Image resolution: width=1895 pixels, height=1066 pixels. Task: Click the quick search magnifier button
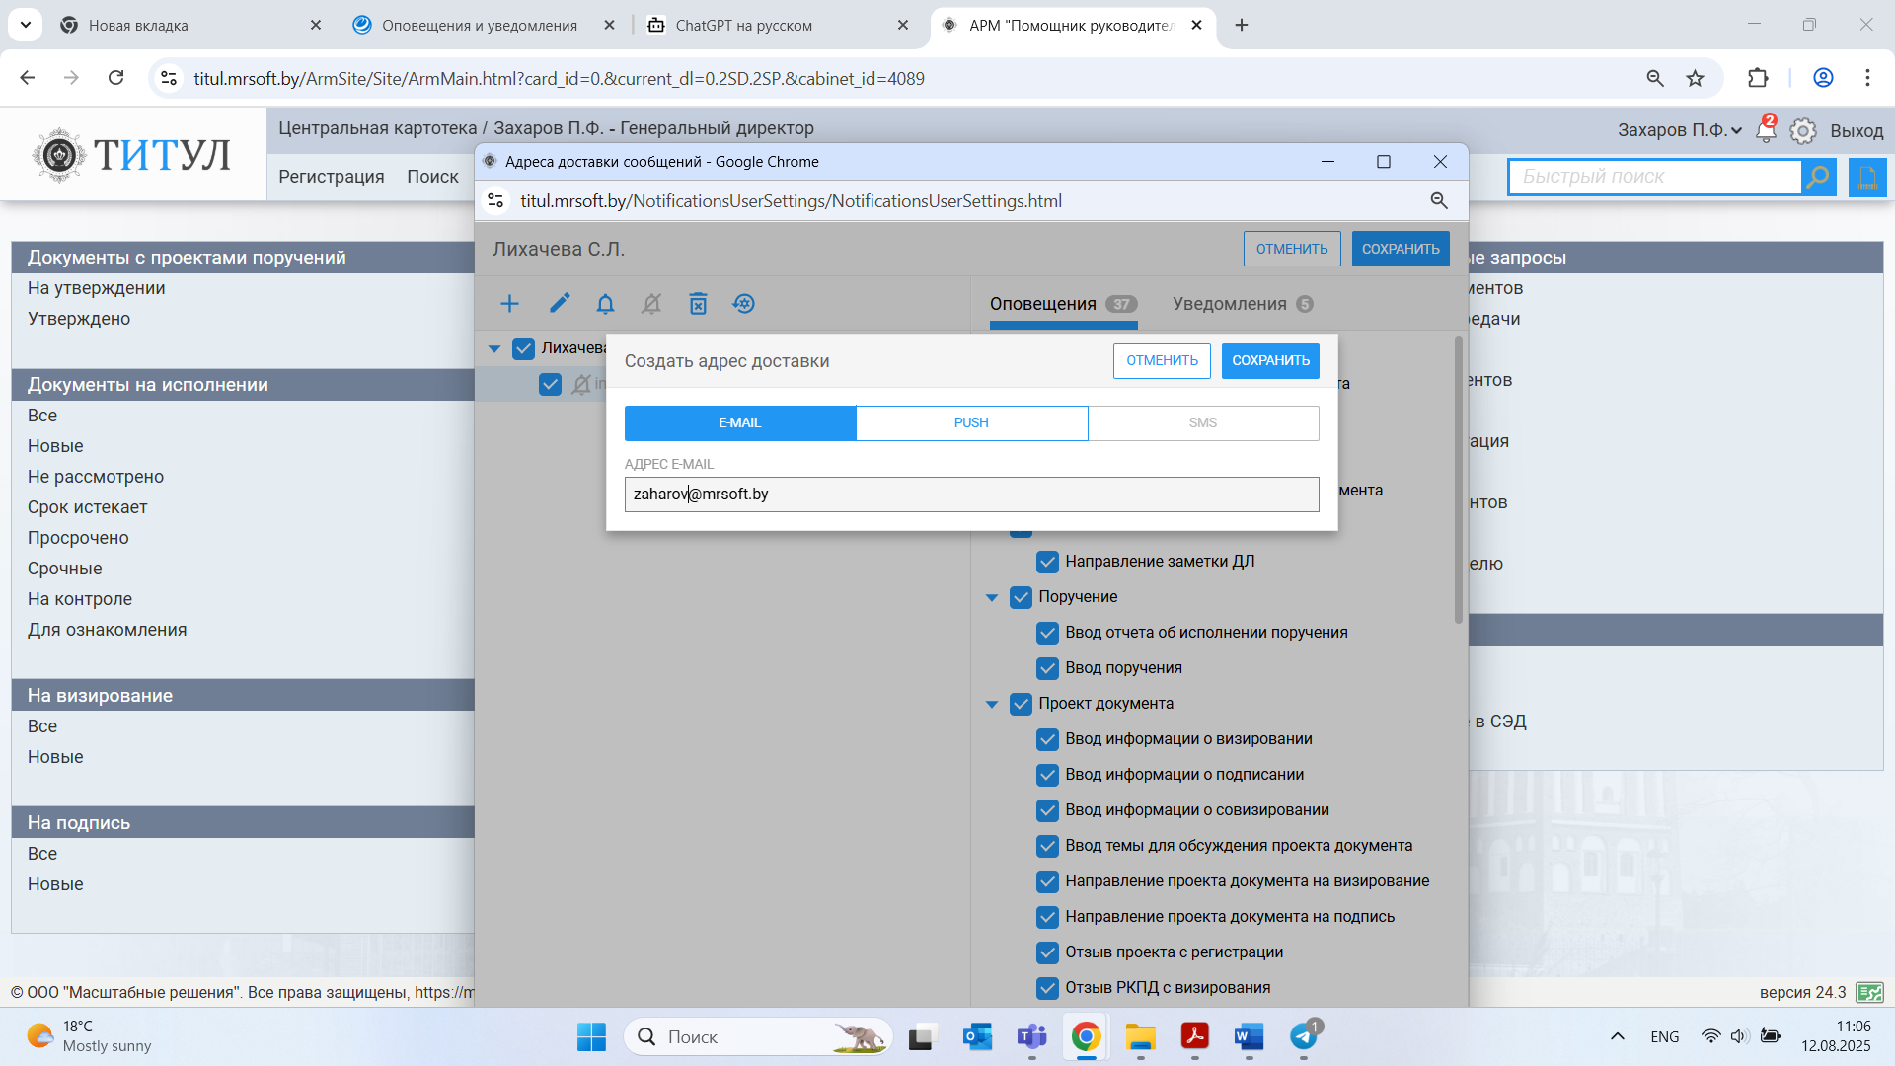coord(1818,177)
